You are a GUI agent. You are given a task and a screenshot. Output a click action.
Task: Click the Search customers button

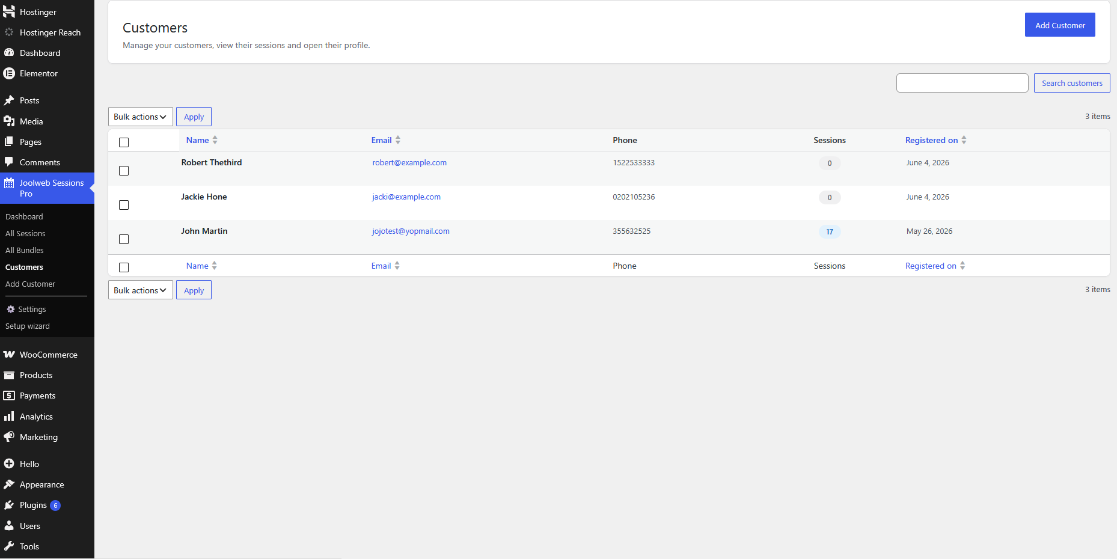(1072, 83)
